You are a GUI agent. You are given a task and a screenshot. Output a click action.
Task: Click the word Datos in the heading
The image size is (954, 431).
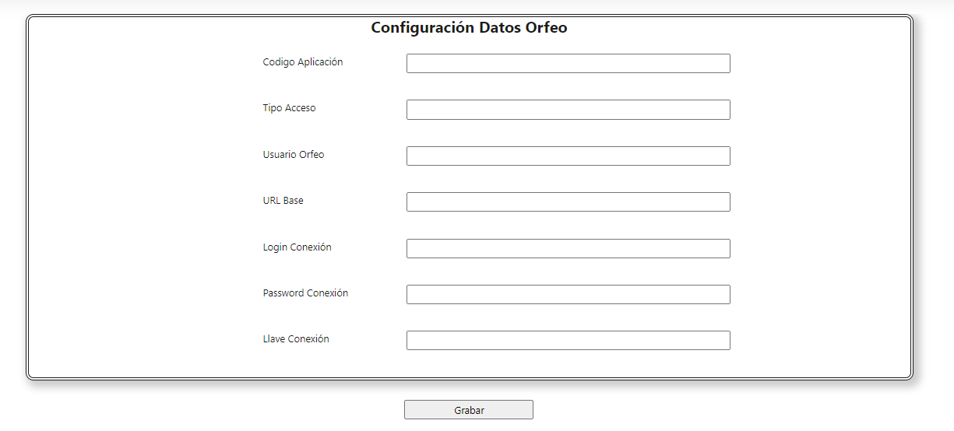(x=501, y=28)
